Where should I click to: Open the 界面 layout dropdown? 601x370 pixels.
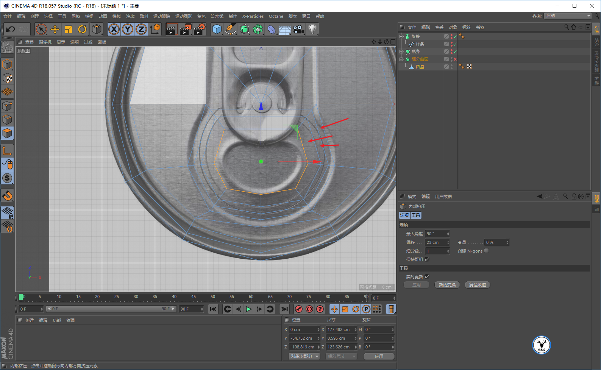567,16
